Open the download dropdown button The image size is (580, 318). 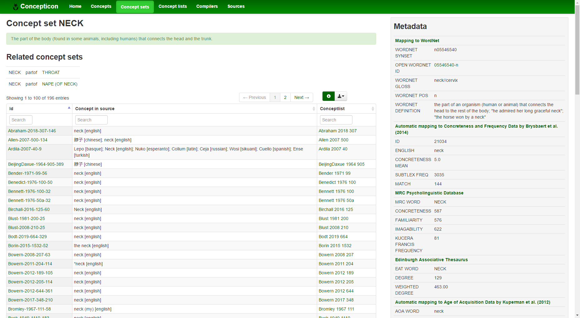coord(341,96)
